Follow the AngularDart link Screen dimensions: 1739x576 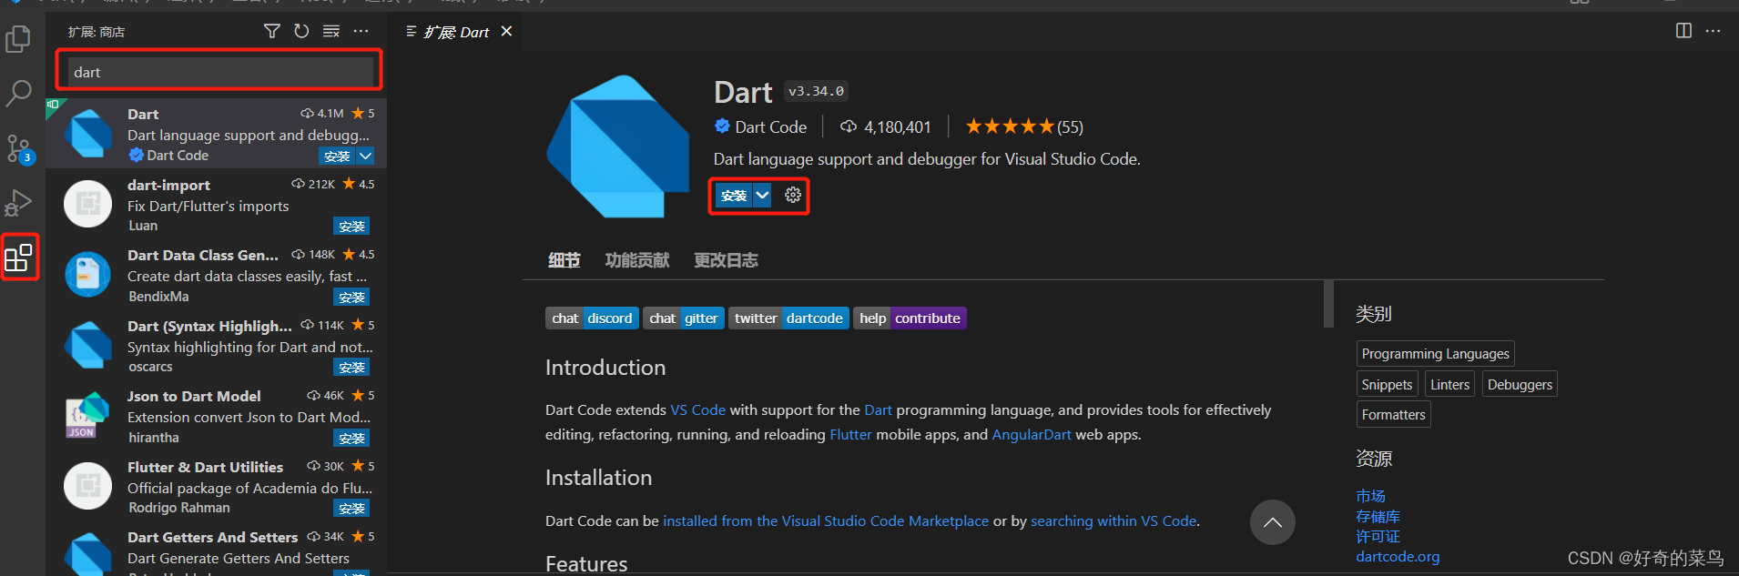coord(1032,435)
